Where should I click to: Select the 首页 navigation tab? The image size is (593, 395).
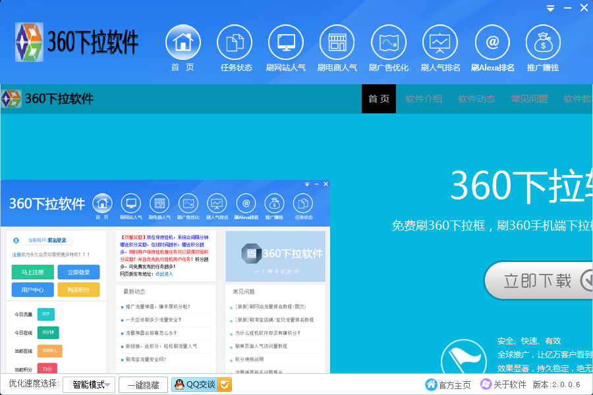(x=379, y=98)
